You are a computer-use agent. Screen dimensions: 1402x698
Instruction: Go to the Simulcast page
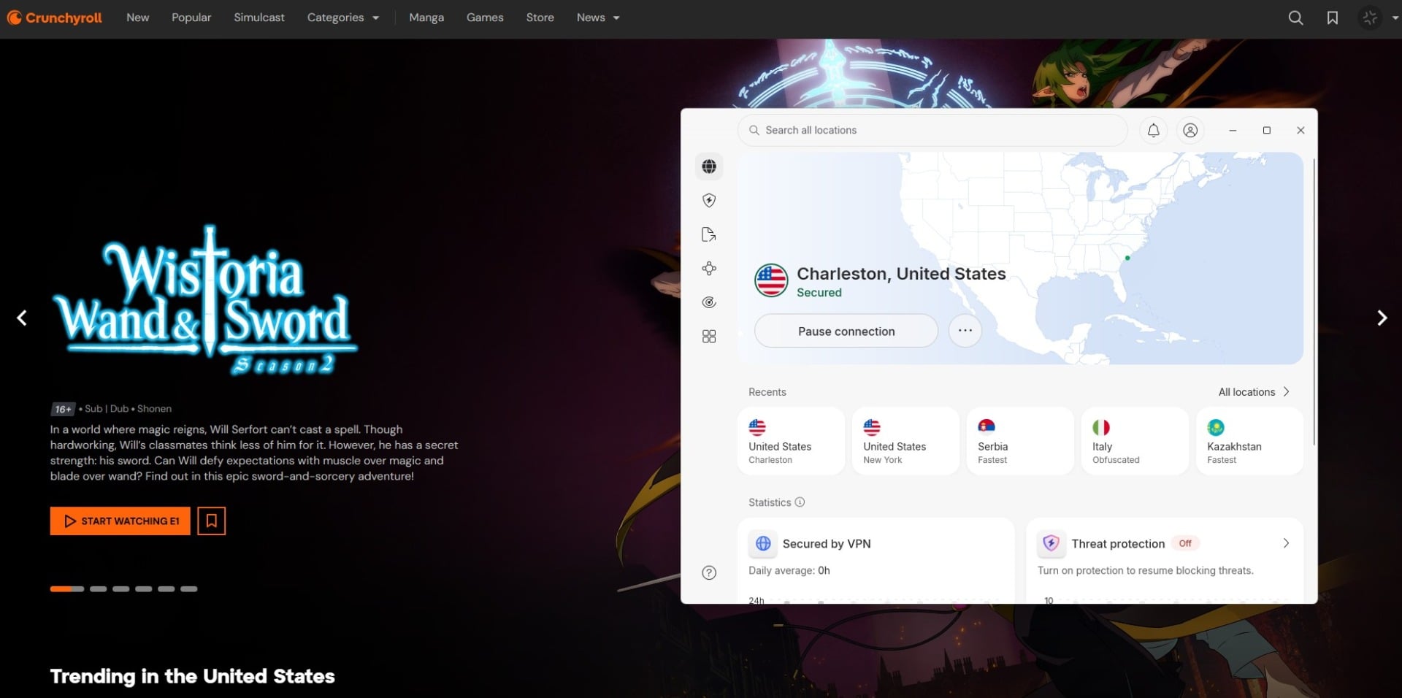click(x=259, y=18)
